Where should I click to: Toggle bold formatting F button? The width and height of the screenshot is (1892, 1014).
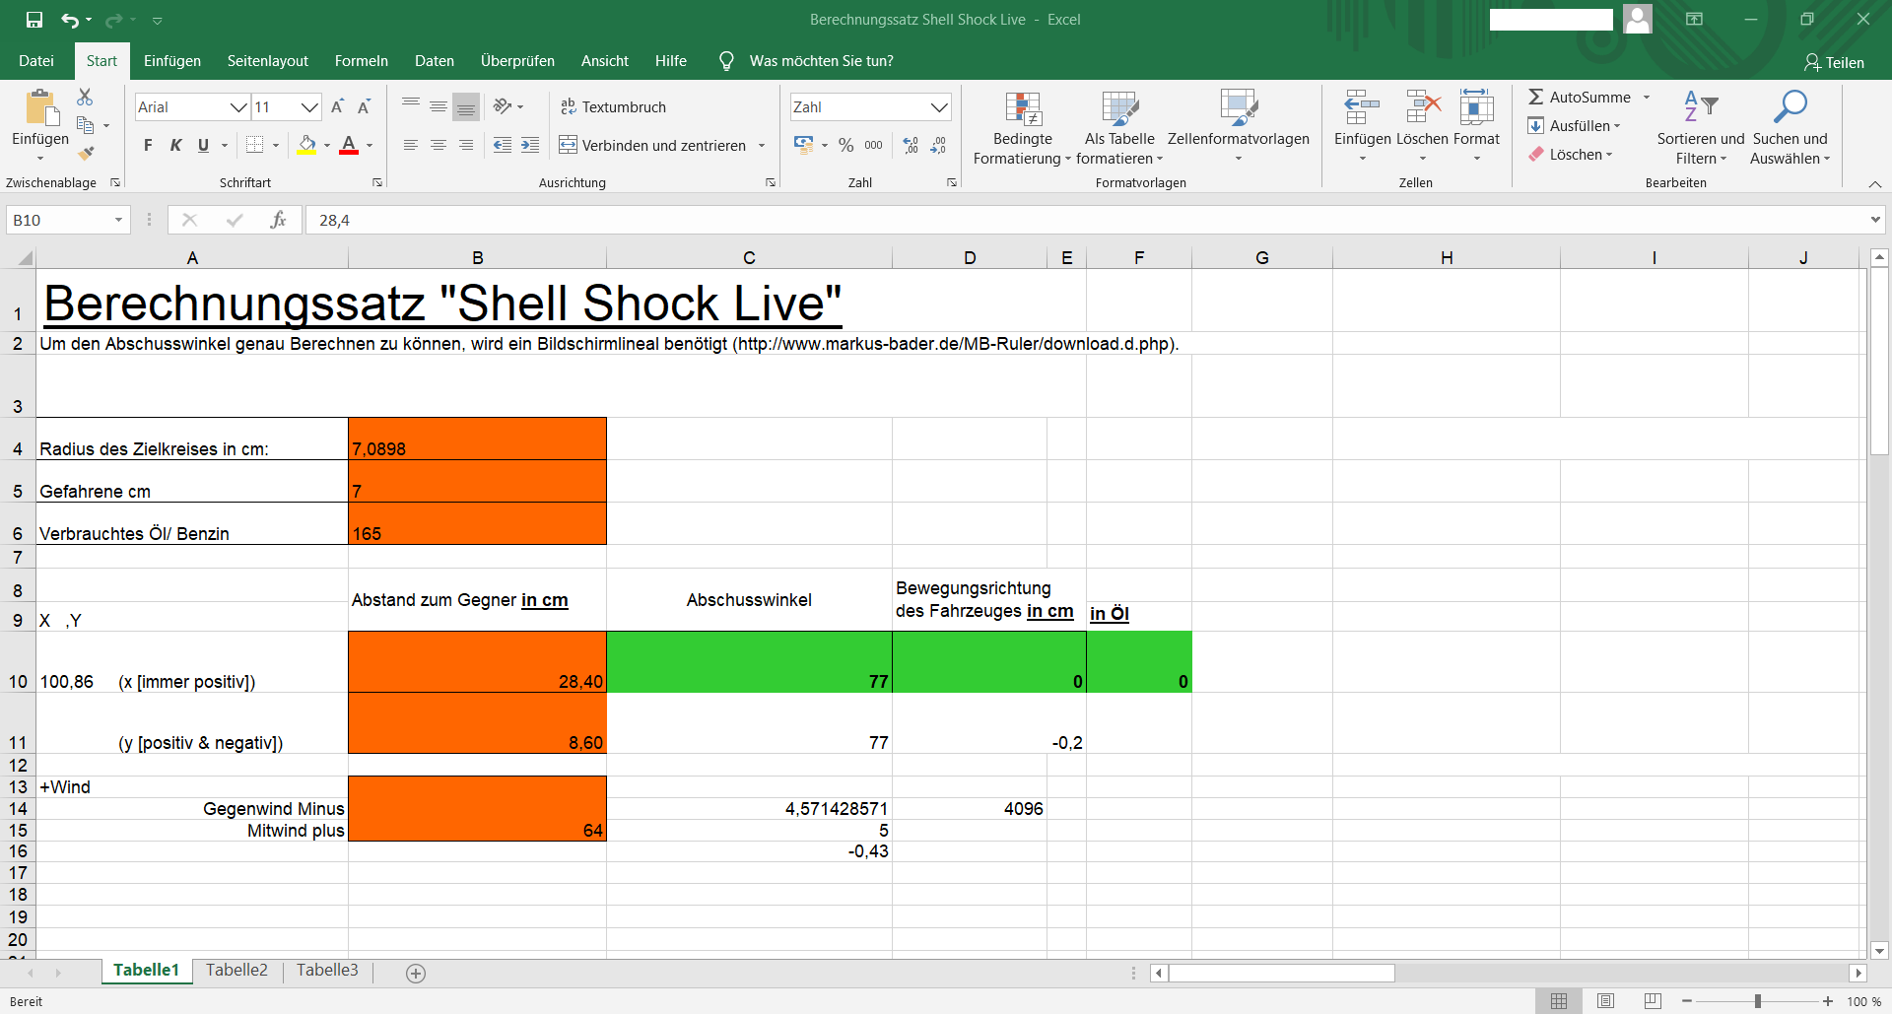click(148, 145)
